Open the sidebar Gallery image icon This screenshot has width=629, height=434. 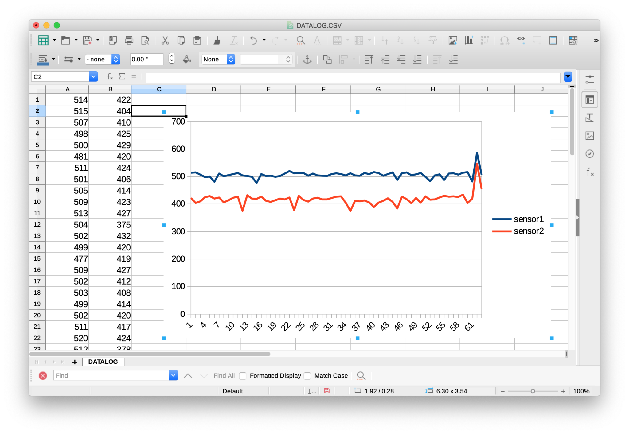point(589,136)
